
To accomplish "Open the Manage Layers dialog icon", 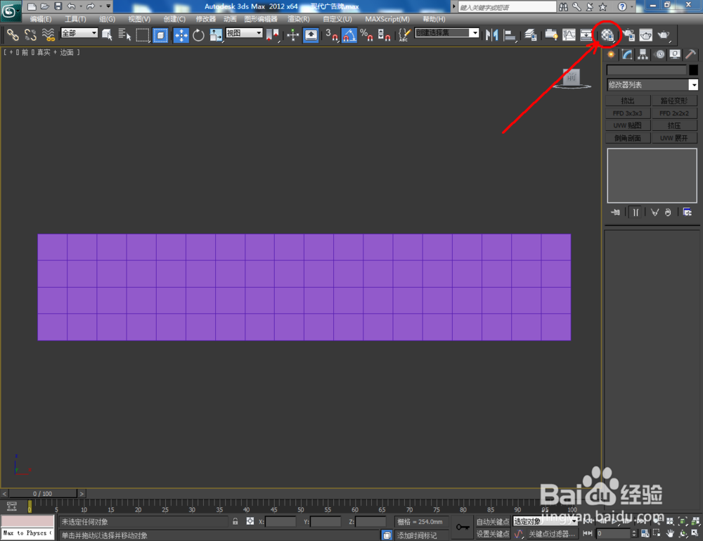I will pos(531,35).
